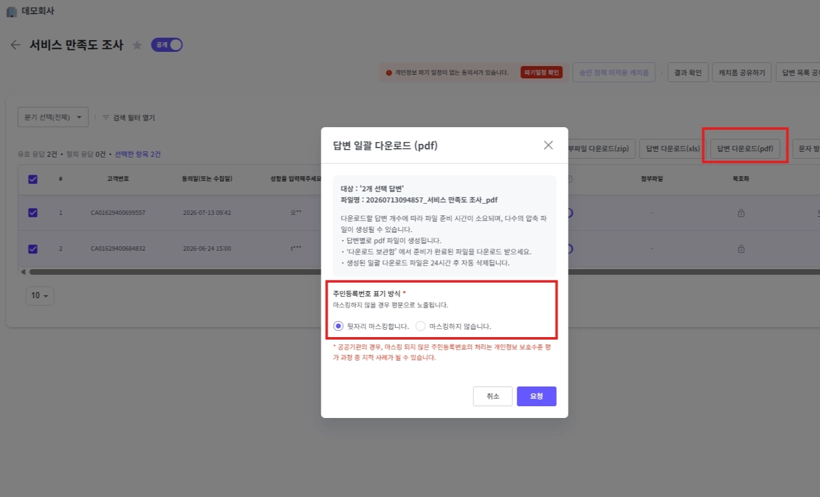Select 뒷자리 마스킹합니다 radio option
This screenshot has height=497, width=820.
[x=338, y=326]
